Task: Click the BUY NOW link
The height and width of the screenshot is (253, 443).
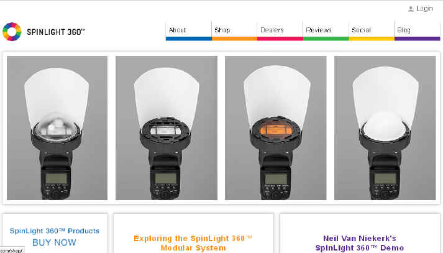Action: pyautogui.click(x=54, y=242)
